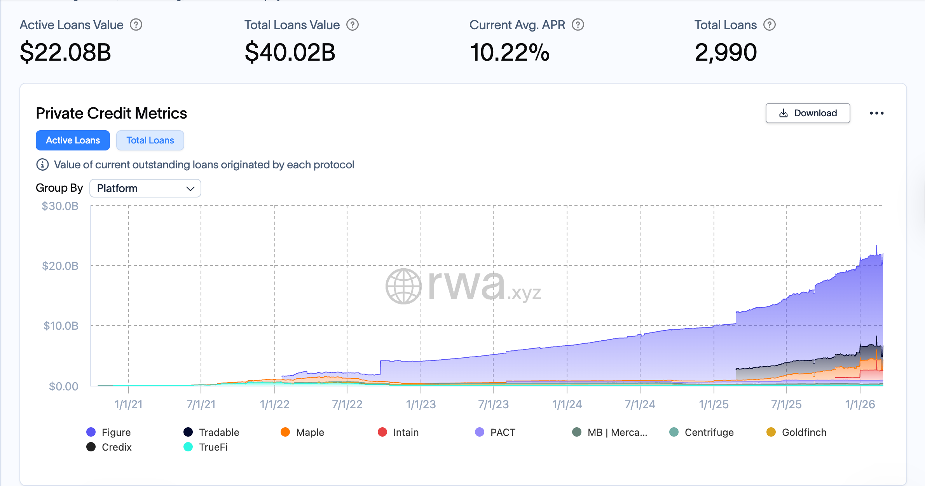The width and height of the screenshot is (925, 486).
Task: Click the Goldfinch legend label
Action: click(804, 432)
